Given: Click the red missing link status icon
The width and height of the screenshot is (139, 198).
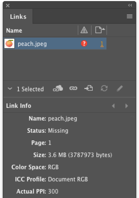Looking at the screenshot, I should (84, 44).
